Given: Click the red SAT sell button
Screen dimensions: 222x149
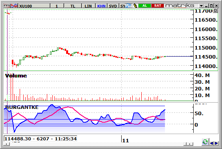Looking at the screenshot, I should pyautogui.click(x=157, y=6).
